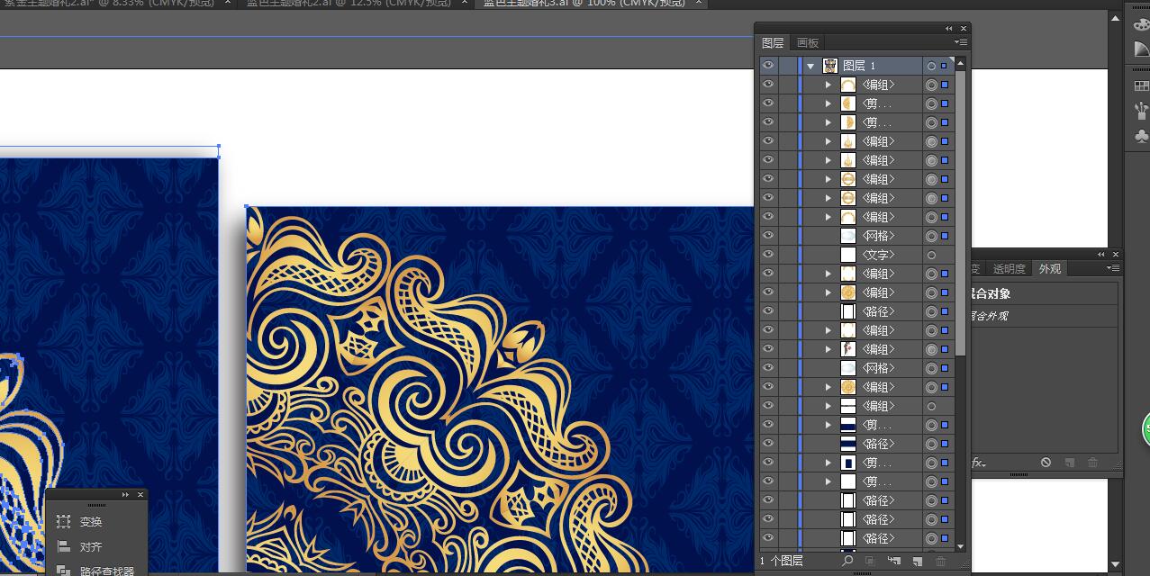
Task: Hide the <剪...> row with navy striped thumbnail
Action: click(768, 425)
